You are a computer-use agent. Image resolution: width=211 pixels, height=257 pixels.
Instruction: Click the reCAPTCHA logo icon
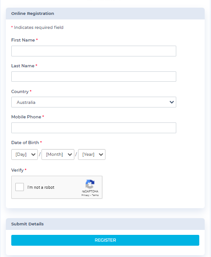90,184
